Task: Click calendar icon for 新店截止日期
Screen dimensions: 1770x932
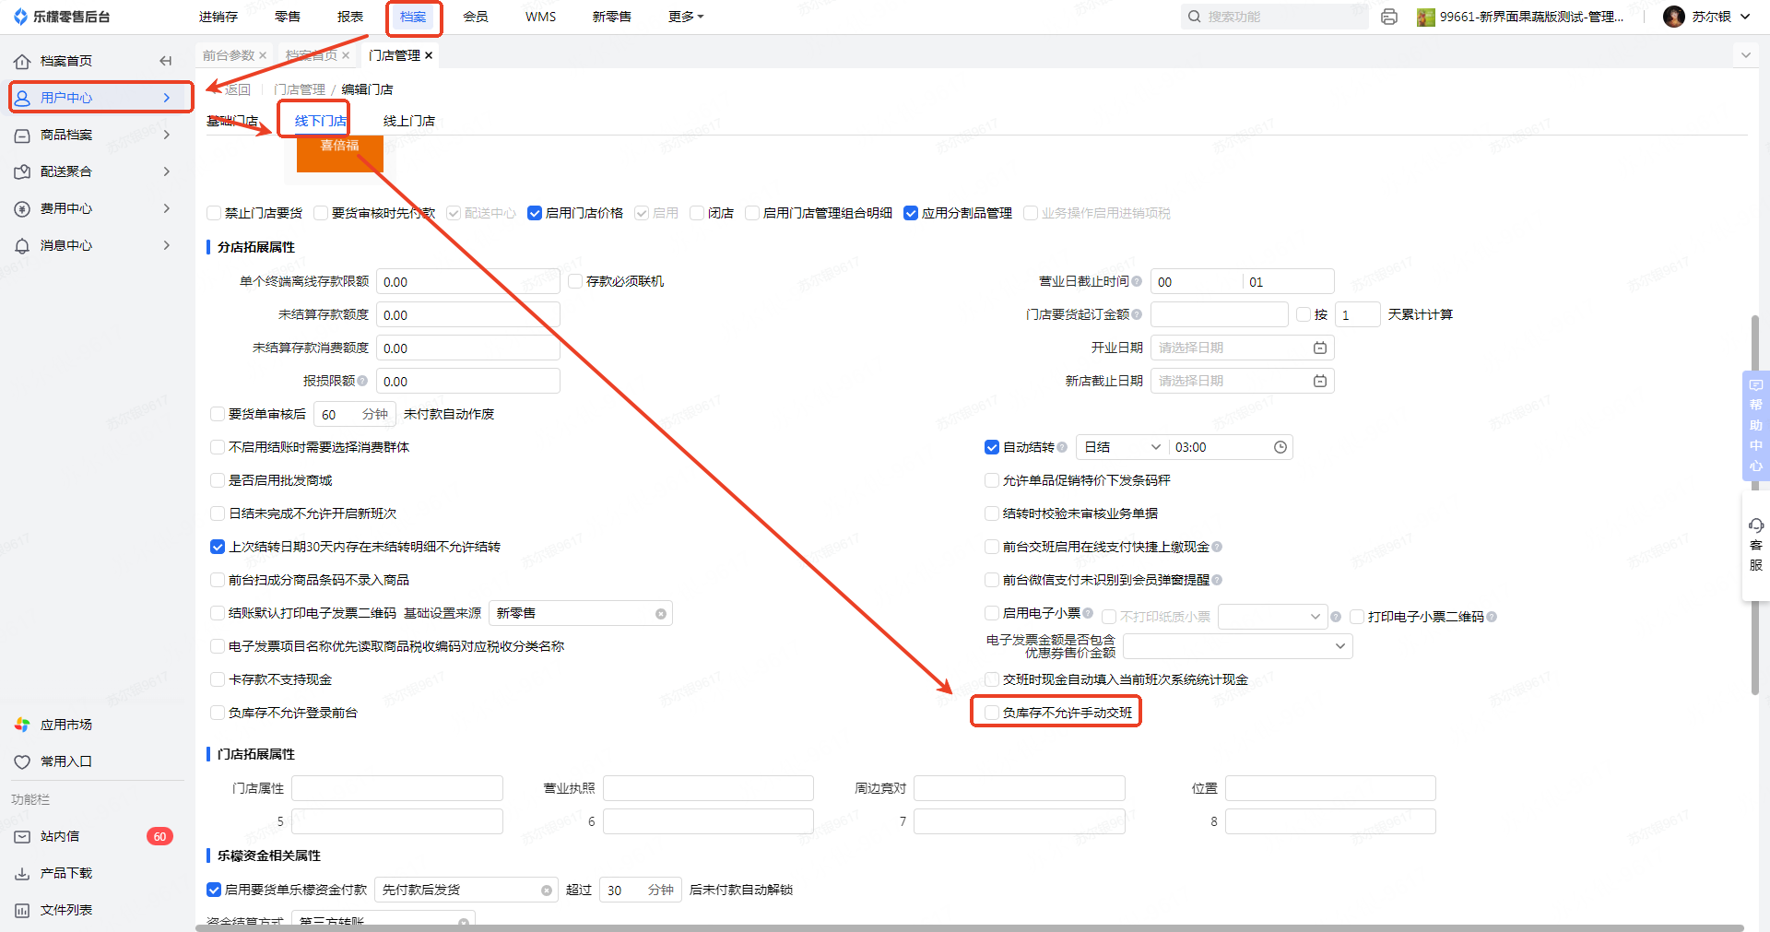Action: click(1320, 381)
